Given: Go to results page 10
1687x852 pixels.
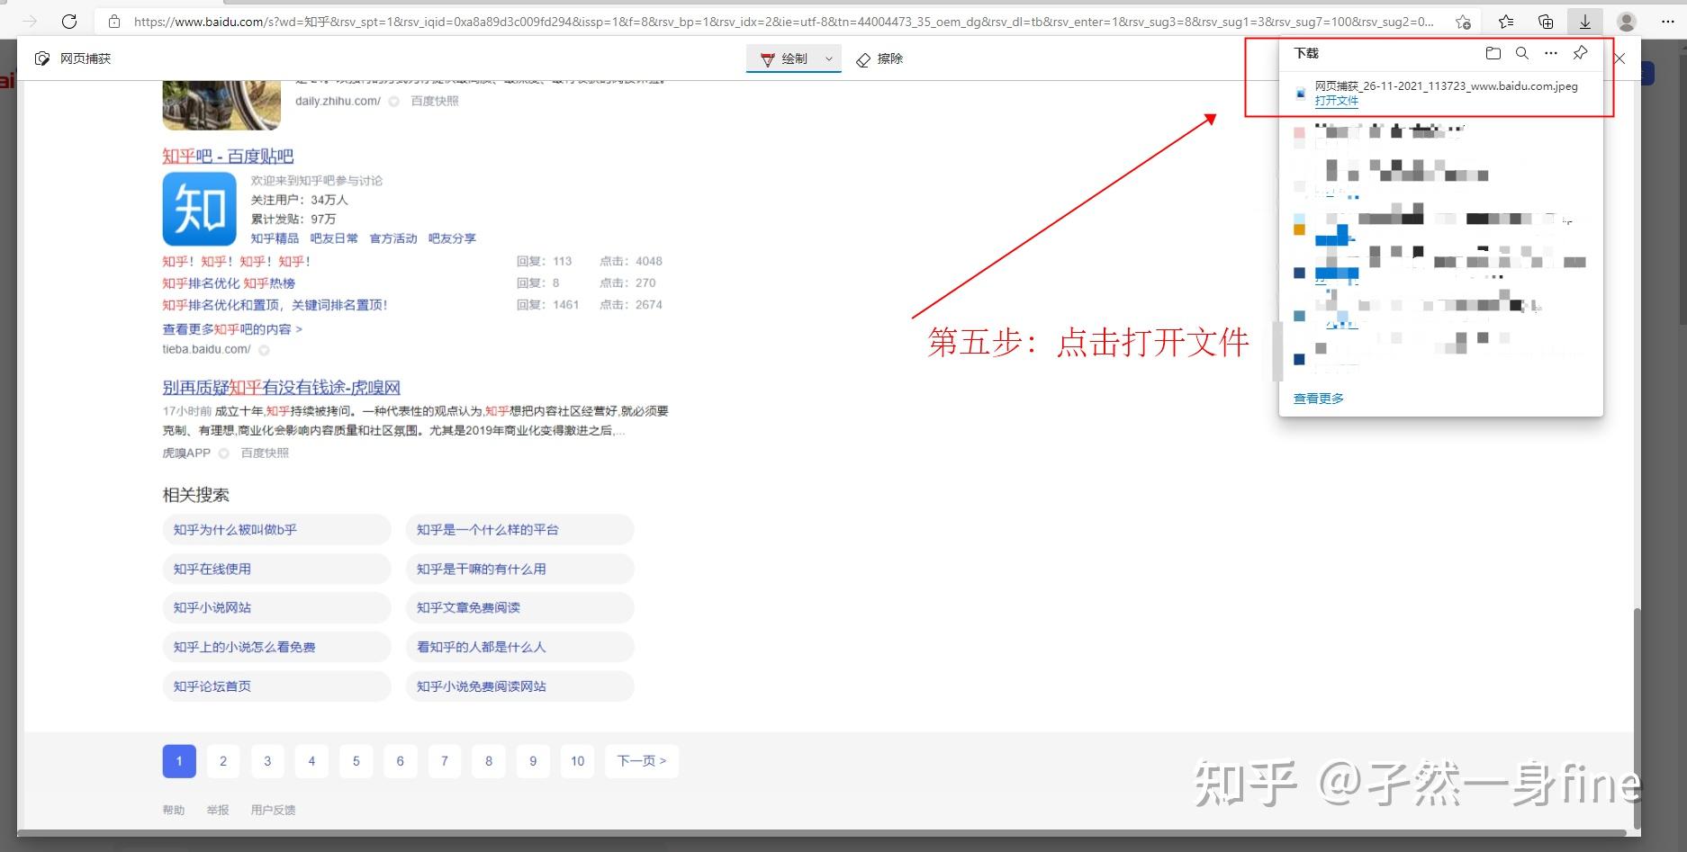Looking at the screenshot, I should tap(577, 761).
